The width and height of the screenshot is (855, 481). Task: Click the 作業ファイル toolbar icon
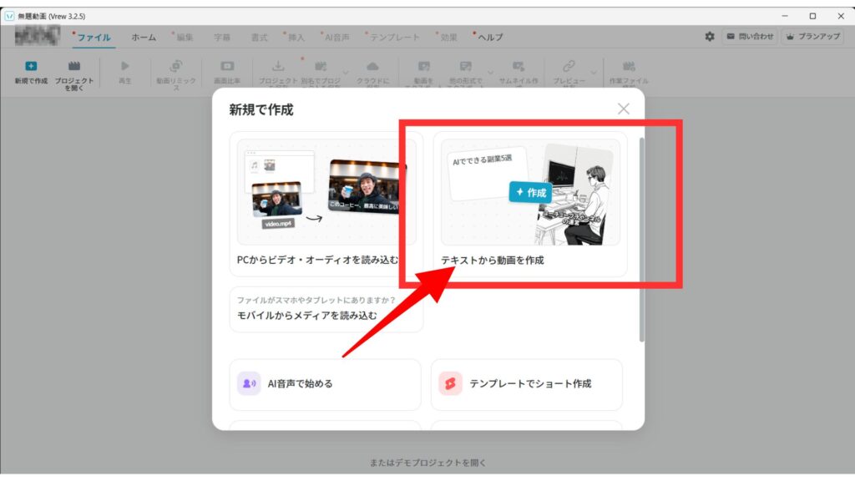(629, 67)
